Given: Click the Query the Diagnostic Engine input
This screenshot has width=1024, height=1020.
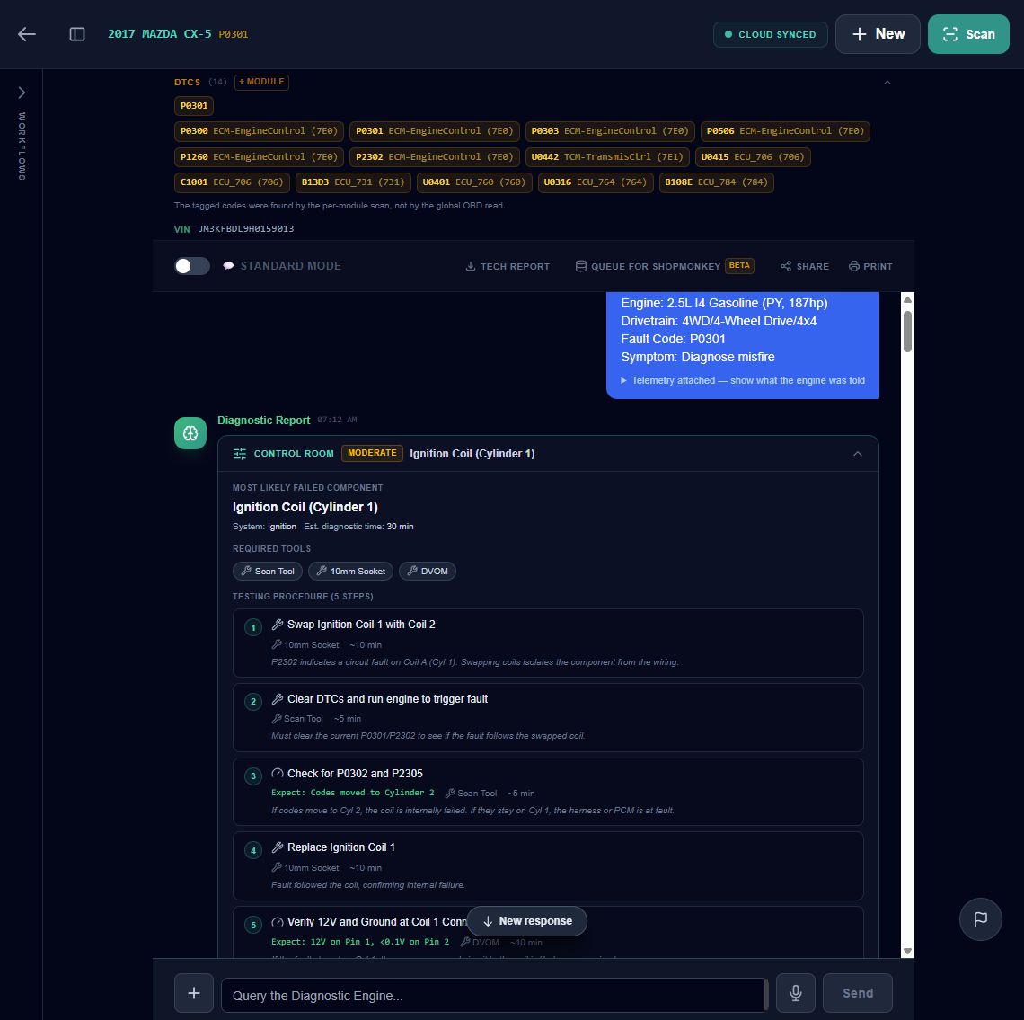Looking at the screenshot, I should [494, 995].
